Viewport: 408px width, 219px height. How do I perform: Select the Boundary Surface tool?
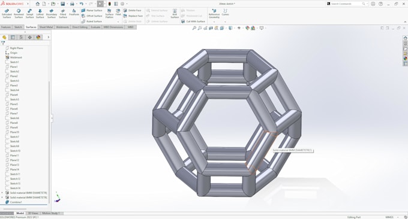pos(51,13)
